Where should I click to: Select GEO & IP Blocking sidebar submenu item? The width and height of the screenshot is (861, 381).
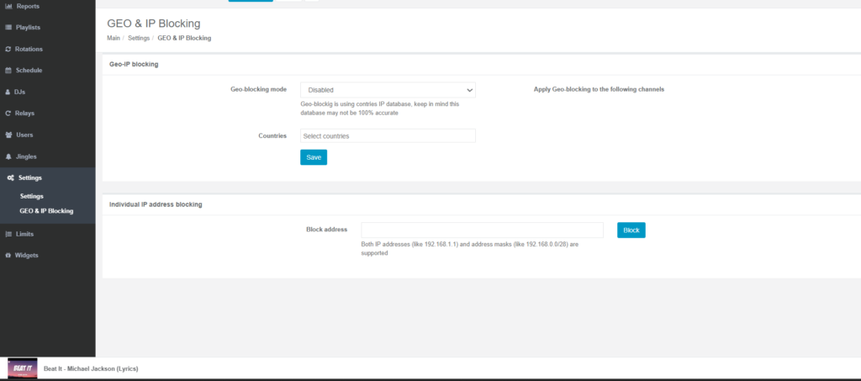click(x=46, y=211)
